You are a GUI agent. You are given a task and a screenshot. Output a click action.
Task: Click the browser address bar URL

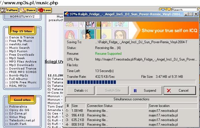(x=29, y=3)
